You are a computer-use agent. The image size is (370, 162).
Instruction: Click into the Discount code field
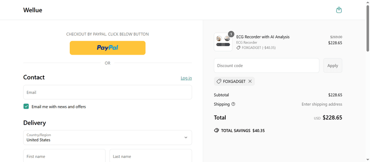click(266, 66)
